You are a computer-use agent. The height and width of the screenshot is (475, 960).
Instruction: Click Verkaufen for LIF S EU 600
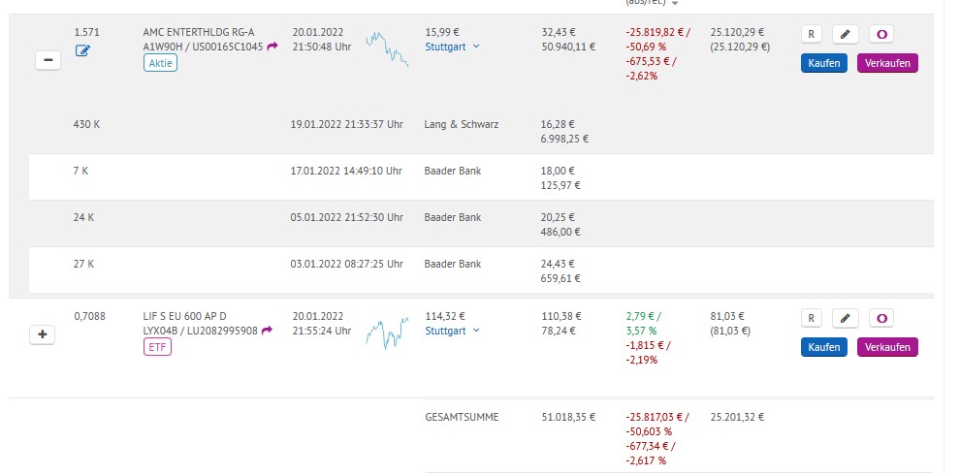(x=887, y=347)
